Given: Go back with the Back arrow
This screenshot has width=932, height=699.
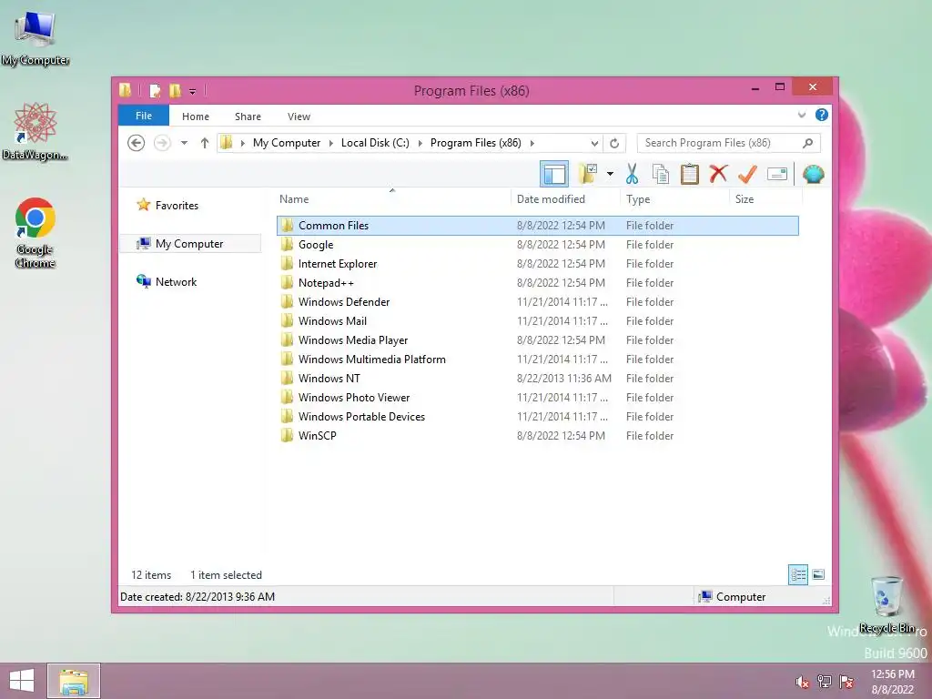Looking at the screenshot, I should [x=137, y=143].
